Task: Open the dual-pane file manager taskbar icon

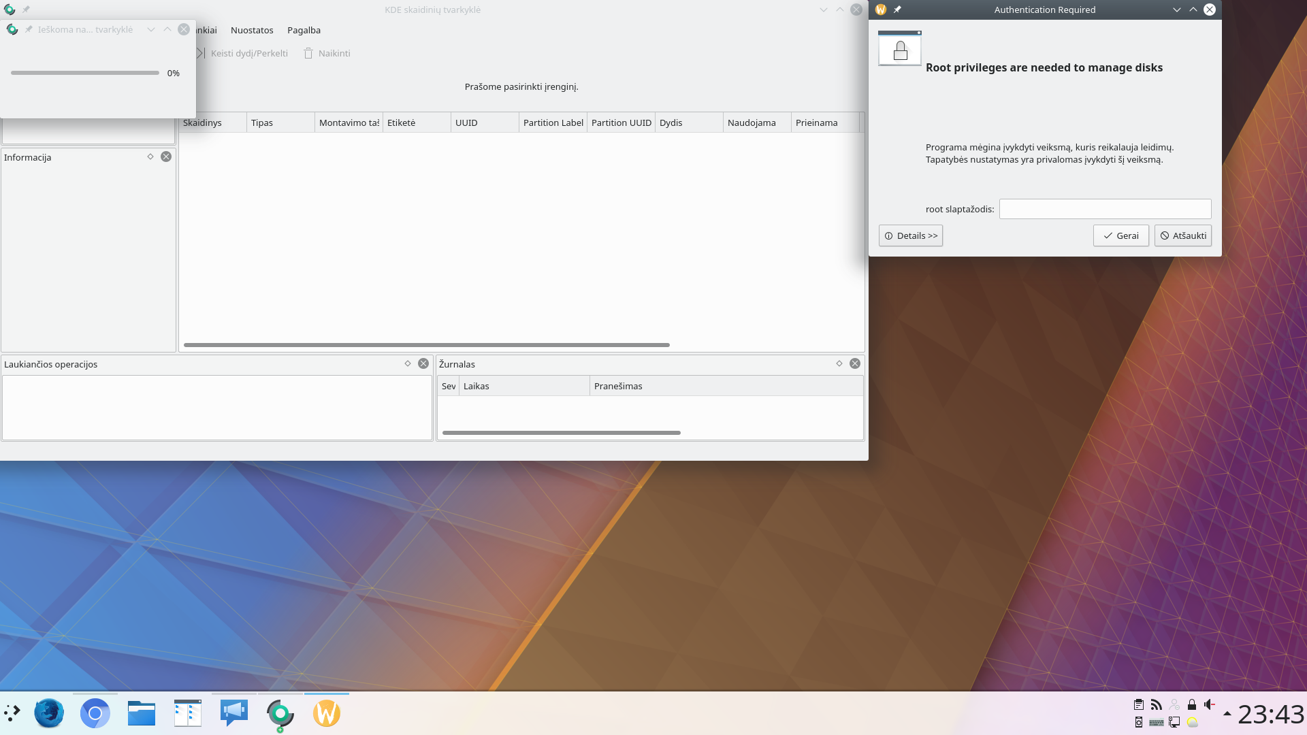Action: tap(188, 713)
